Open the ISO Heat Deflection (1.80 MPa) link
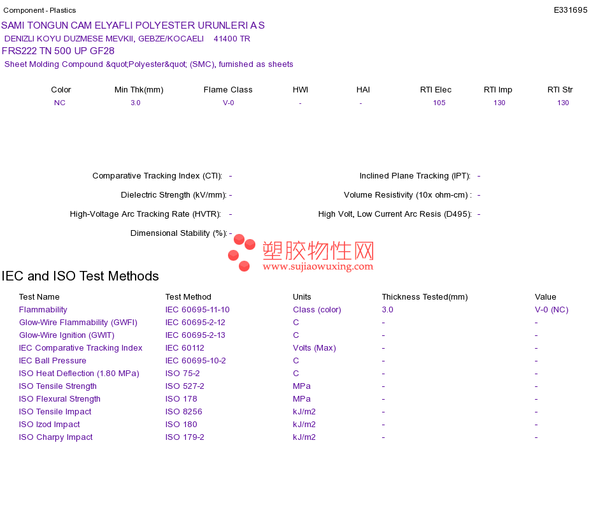 (x=79, y=374)
